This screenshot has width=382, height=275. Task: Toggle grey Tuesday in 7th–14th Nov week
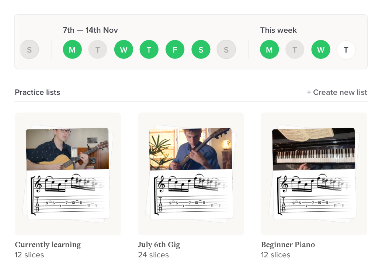[x=98, y=50]
